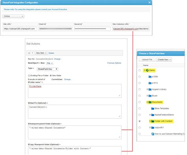Select radio for How to use Clarizen Marketing file
The image size is (187, 155).
140,134
